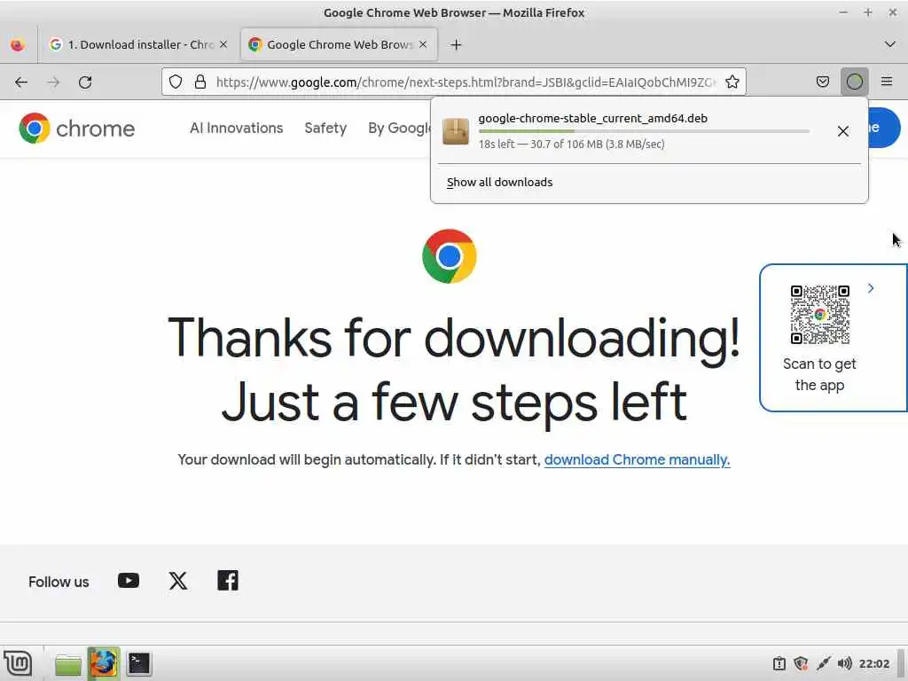Open the Linux Mint start menu
This screenshot has height=681, width=908.
pos(19,663)
